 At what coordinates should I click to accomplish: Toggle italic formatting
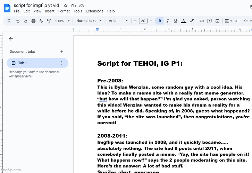pyautogui.click(x=168, y=21)
